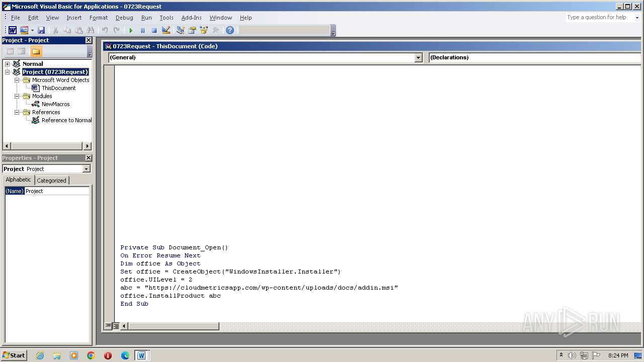This screenshot has height=362, width=644.
Task: Close the Properties panel
Action: (x=89, y=158)
